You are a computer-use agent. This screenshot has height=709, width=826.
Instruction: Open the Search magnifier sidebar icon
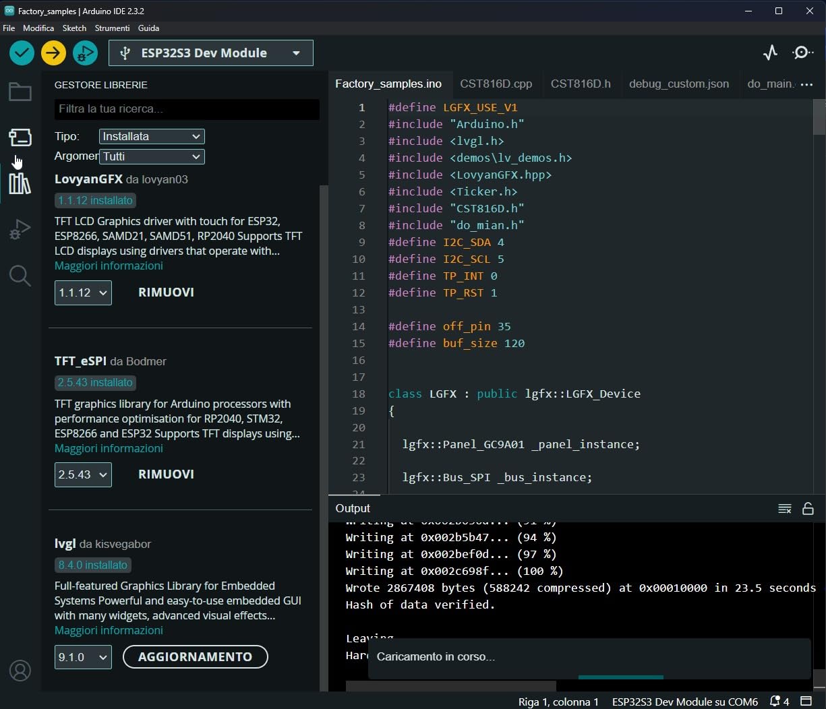[20, 275]
